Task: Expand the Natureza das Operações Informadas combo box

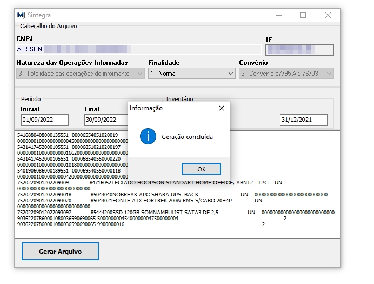Action: pyautogui.click(x=81, y=74)
